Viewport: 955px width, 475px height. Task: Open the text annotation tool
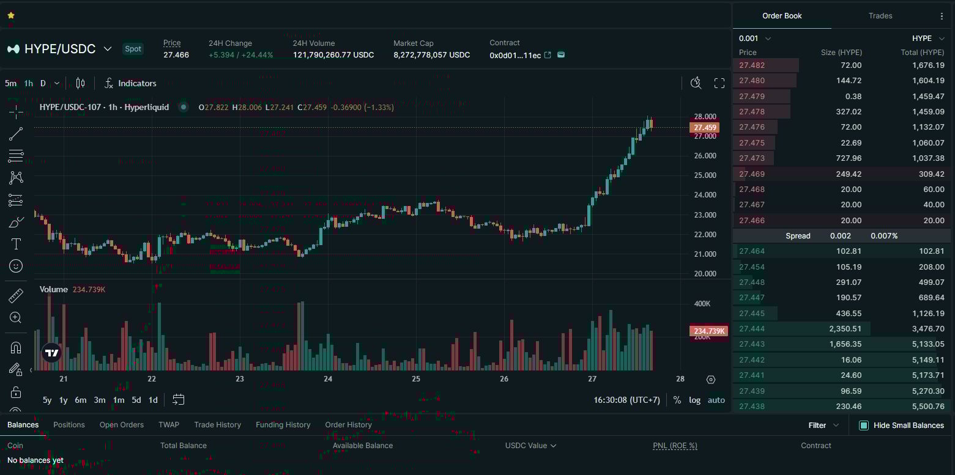click(x=15, y=243)
